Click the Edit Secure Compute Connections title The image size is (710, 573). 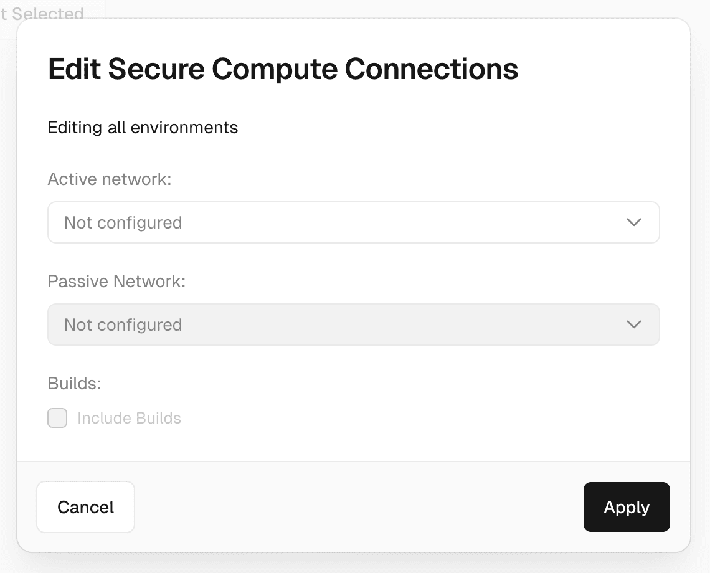(x=282, y=69)
